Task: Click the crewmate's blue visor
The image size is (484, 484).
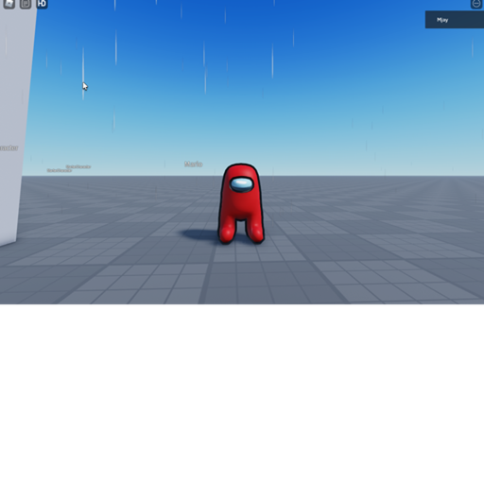Action: (x=241, y=184)
